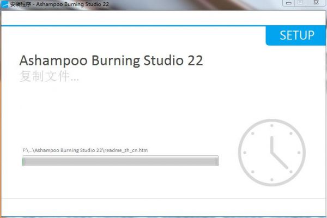327x218 pixels.
Task: Click the right end of the progress bar
Action: (217, 161)
